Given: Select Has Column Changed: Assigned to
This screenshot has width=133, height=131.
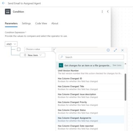Looking at the screenshot, I should click(90, 120).
